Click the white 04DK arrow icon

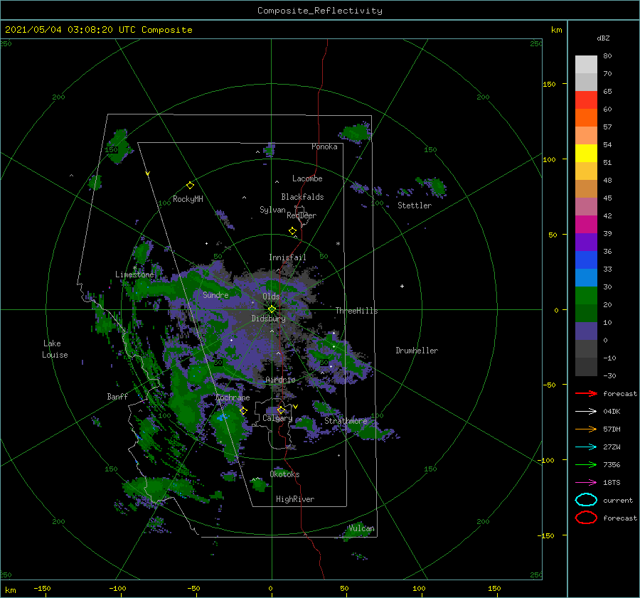point(586,412)
